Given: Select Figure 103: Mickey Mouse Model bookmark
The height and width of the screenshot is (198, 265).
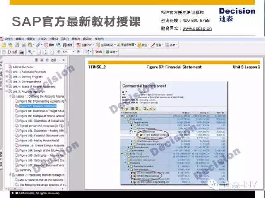Looking at the screenshot, I should 39,141.
